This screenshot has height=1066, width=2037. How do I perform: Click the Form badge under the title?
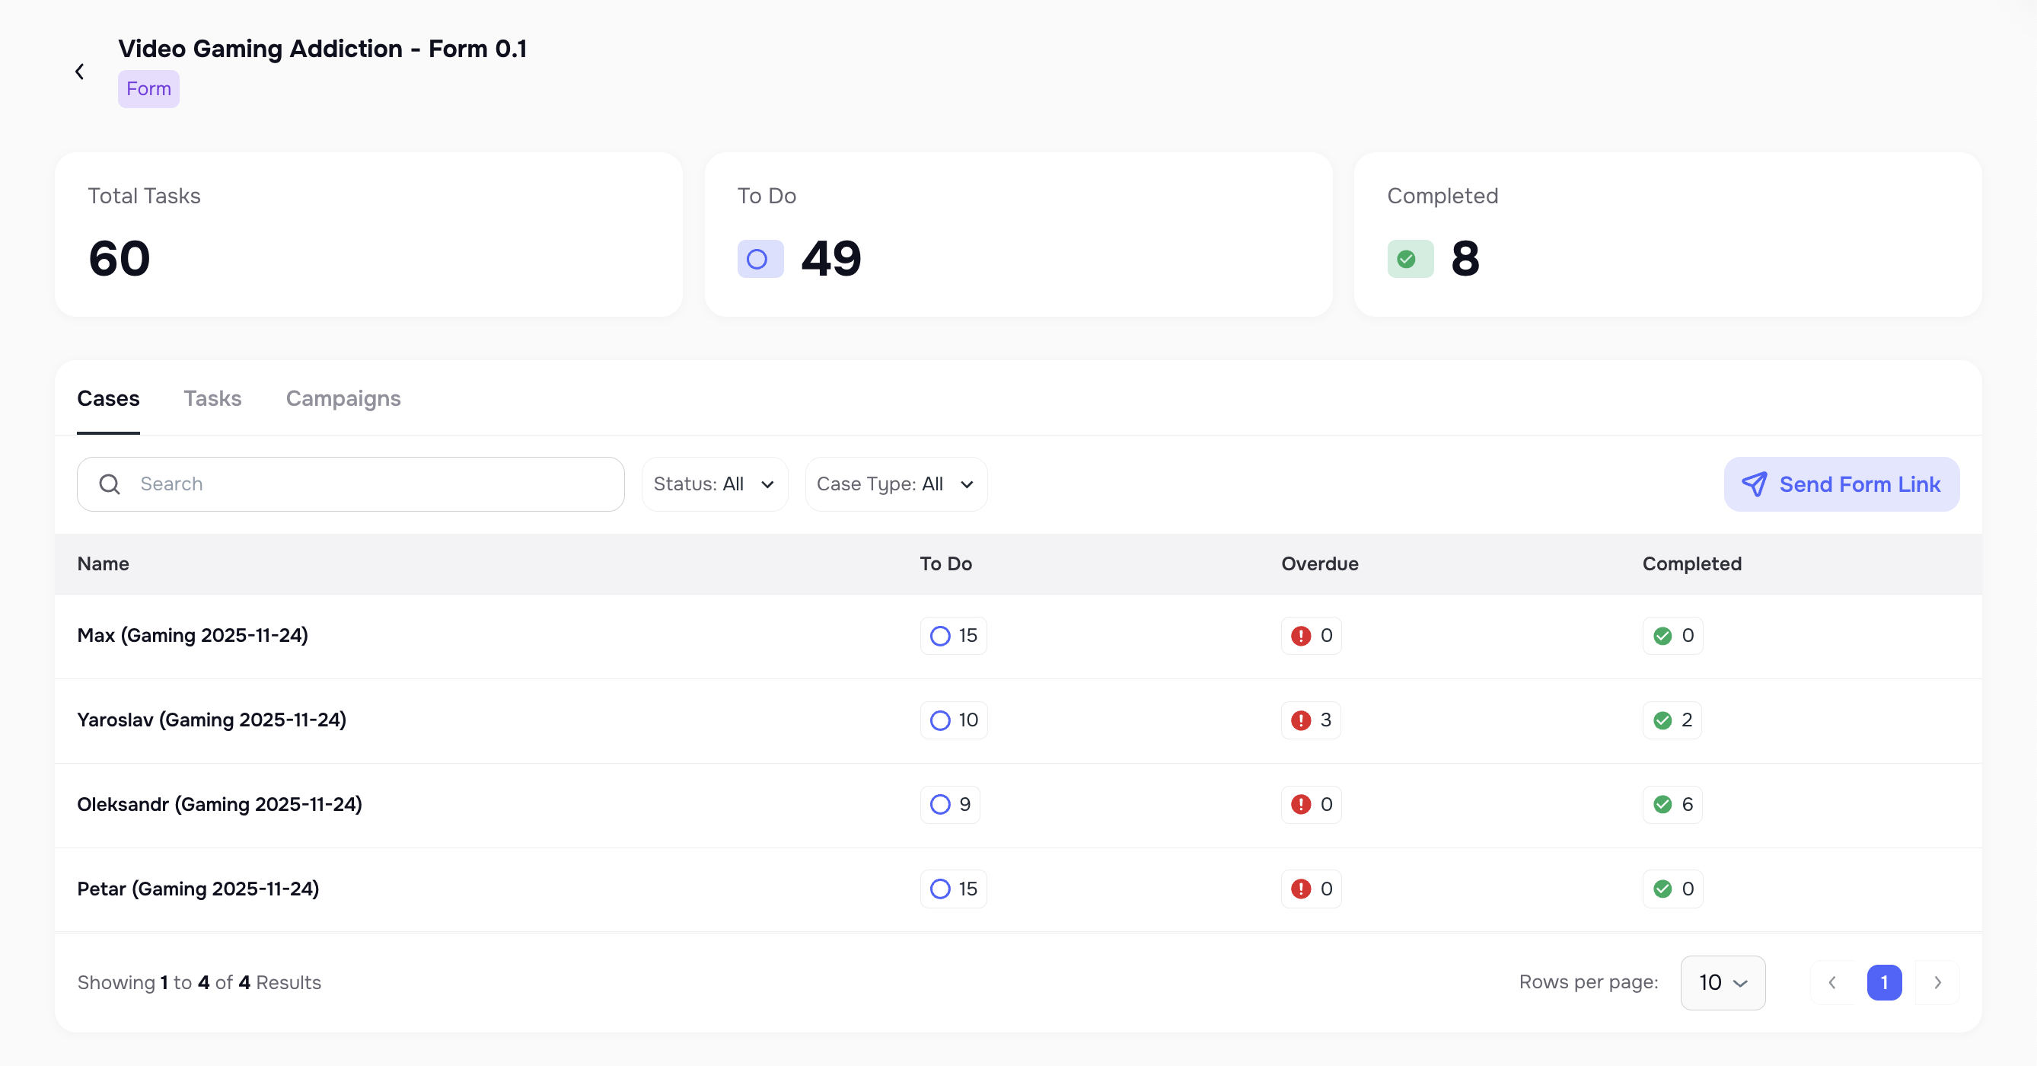[148, 88]
